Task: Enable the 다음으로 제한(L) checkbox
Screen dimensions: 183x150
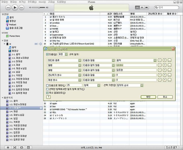Action: pyautogui.click(x=47, y=85)
